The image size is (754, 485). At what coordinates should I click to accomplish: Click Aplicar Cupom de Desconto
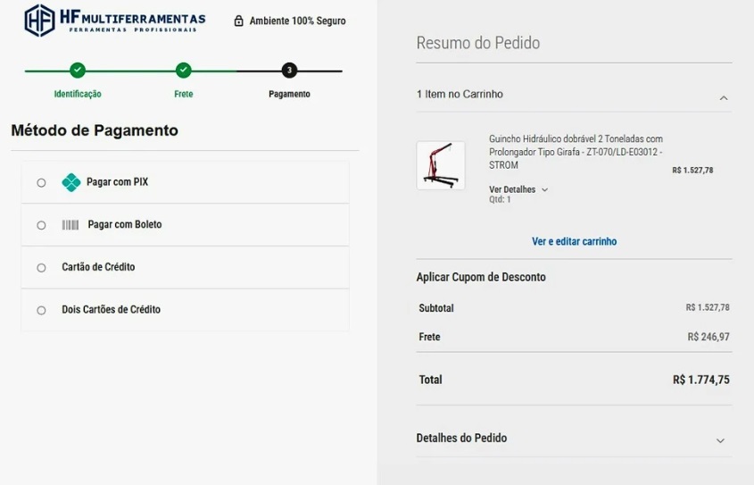coord(481,277)
